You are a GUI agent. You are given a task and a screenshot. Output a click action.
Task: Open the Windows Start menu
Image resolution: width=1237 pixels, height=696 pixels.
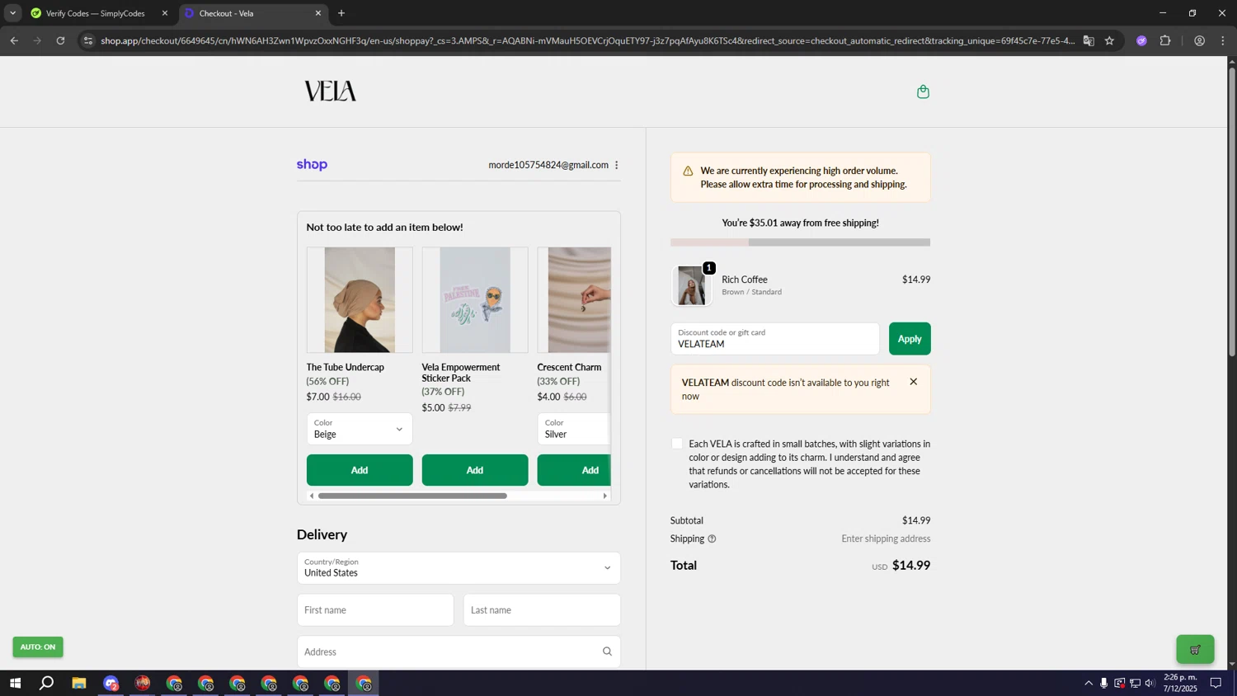pyautogui.click(x=15, y=683)
